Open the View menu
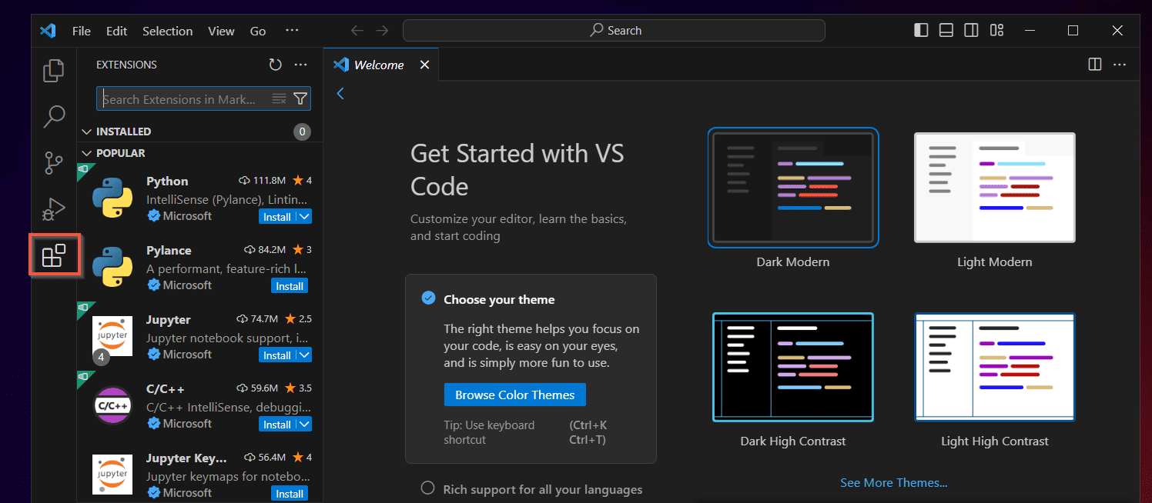Viewport: 1152px width, 503px height. coord(221,31)
